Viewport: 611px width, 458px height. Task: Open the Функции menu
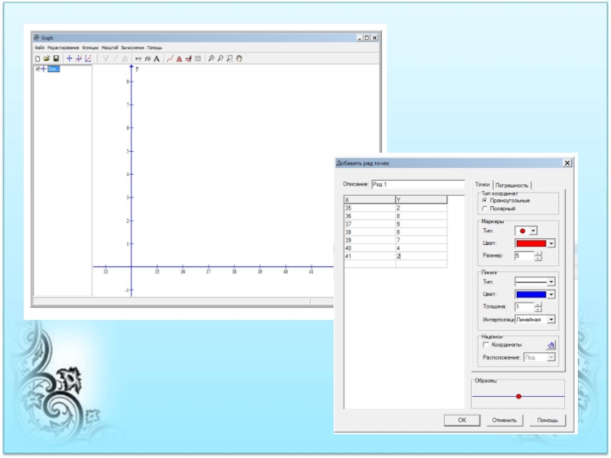tap(90, 47)
